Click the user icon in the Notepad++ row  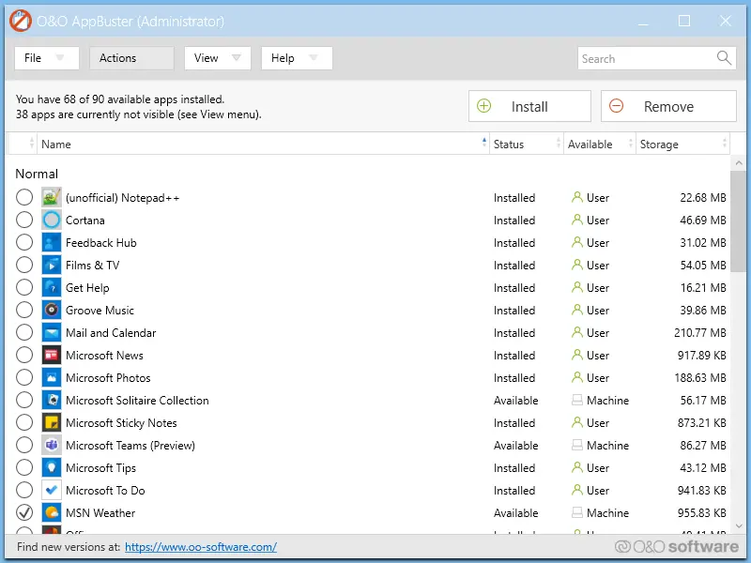577,197
